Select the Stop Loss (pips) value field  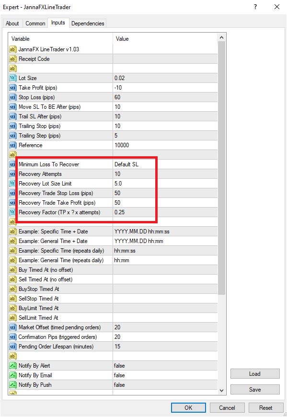coord(165,97)
